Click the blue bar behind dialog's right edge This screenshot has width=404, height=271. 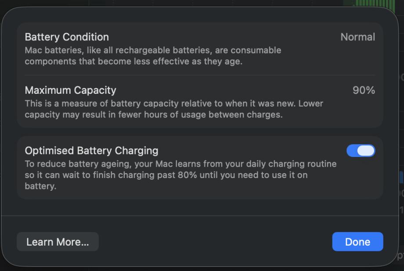[401, 177]
